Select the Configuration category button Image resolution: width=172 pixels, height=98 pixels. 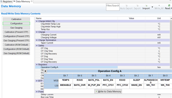point(16,23)
